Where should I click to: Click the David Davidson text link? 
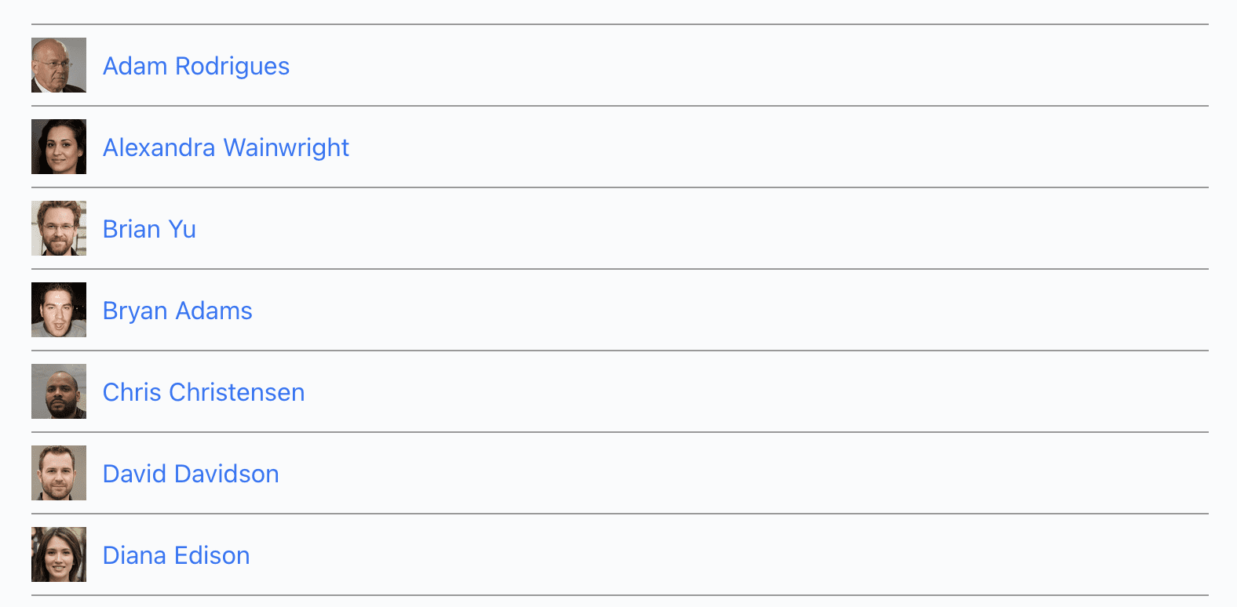click(x=191, y=474)
